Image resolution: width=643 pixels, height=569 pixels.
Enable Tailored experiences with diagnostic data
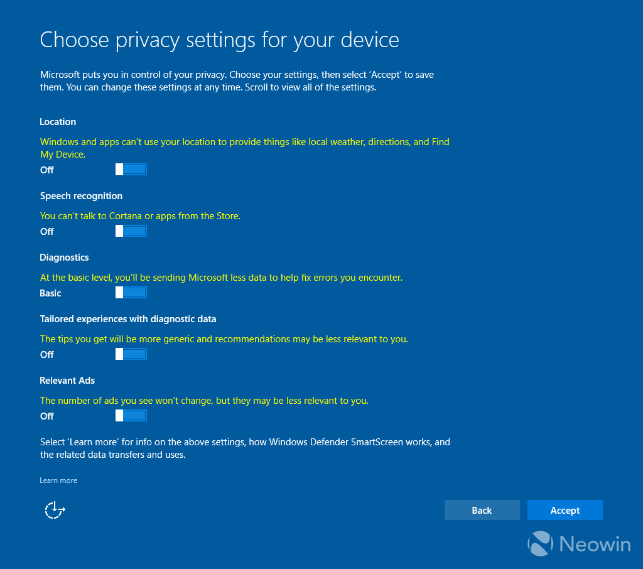[131, 354]
